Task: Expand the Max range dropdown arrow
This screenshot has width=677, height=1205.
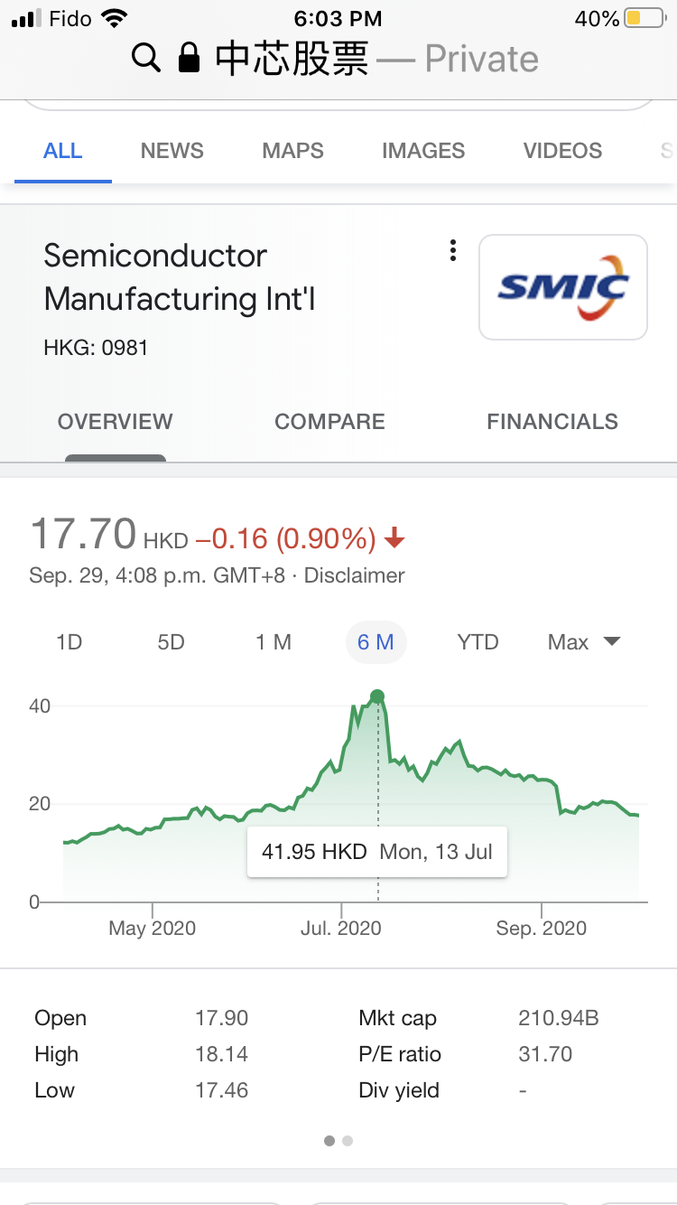Action: point(612,642)
